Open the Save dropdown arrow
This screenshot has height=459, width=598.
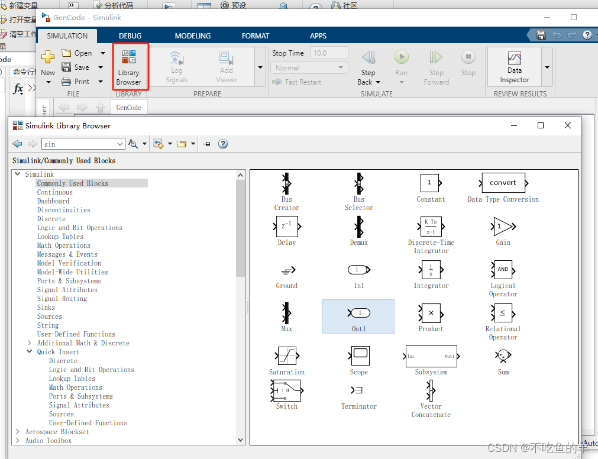[101, 67]
